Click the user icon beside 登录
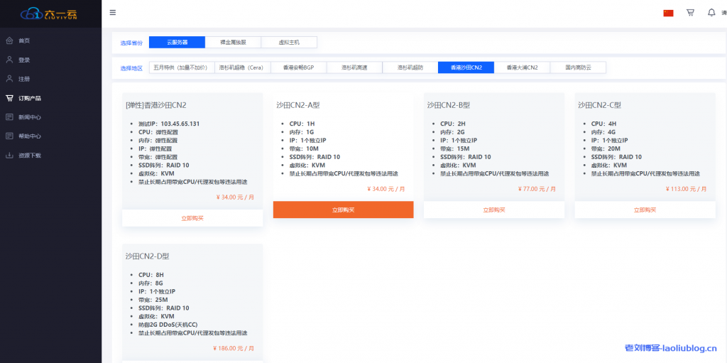This screenshot has width=727, height=363. click(x=9, y=60)
